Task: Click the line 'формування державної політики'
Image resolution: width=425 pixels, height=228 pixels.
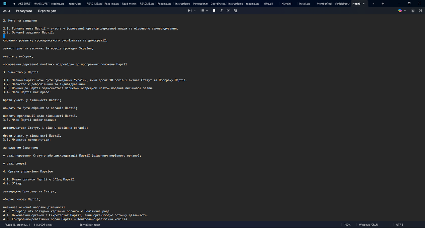Action: (66, 64)
